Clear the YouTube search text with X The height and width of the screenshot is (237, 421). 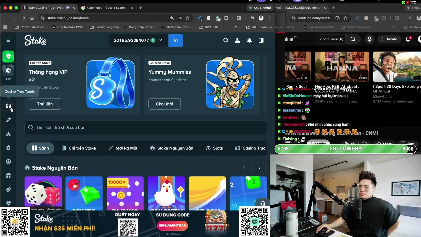[341, 39]
